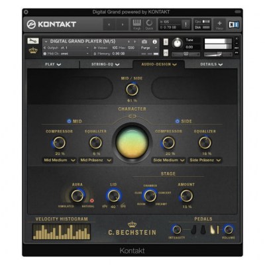Click the Tune knob

tap(177, 43)
